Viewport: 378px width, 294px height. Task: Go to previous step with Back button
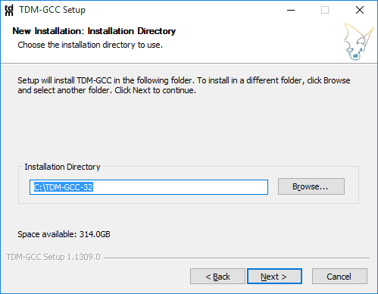tap(217, 277)
